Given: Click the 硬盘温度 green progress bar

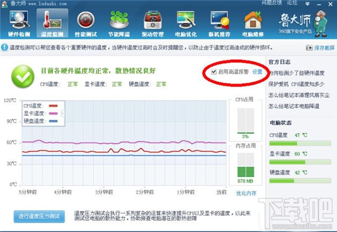Looking at the screenshot, I should pyautogui.click(x=300, y=181).
